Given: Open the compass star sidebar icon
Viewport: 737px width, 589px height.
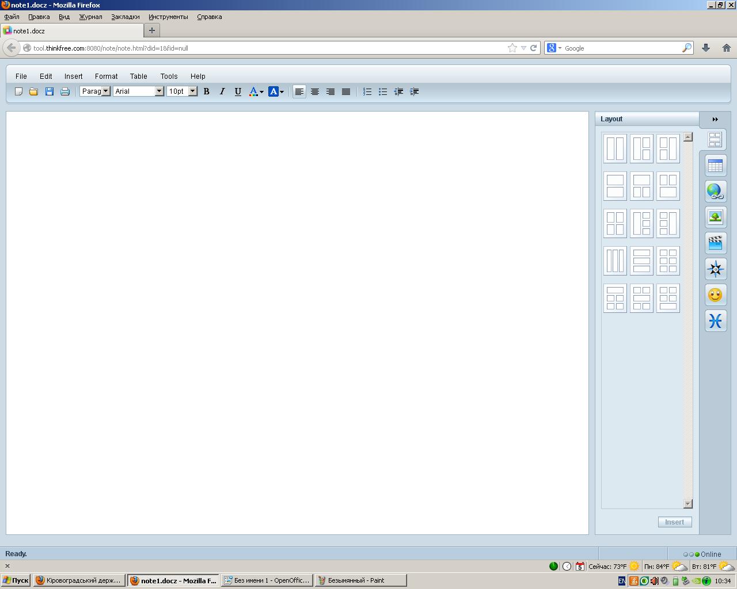Looking at the screenshot, I should coord(716,269).
